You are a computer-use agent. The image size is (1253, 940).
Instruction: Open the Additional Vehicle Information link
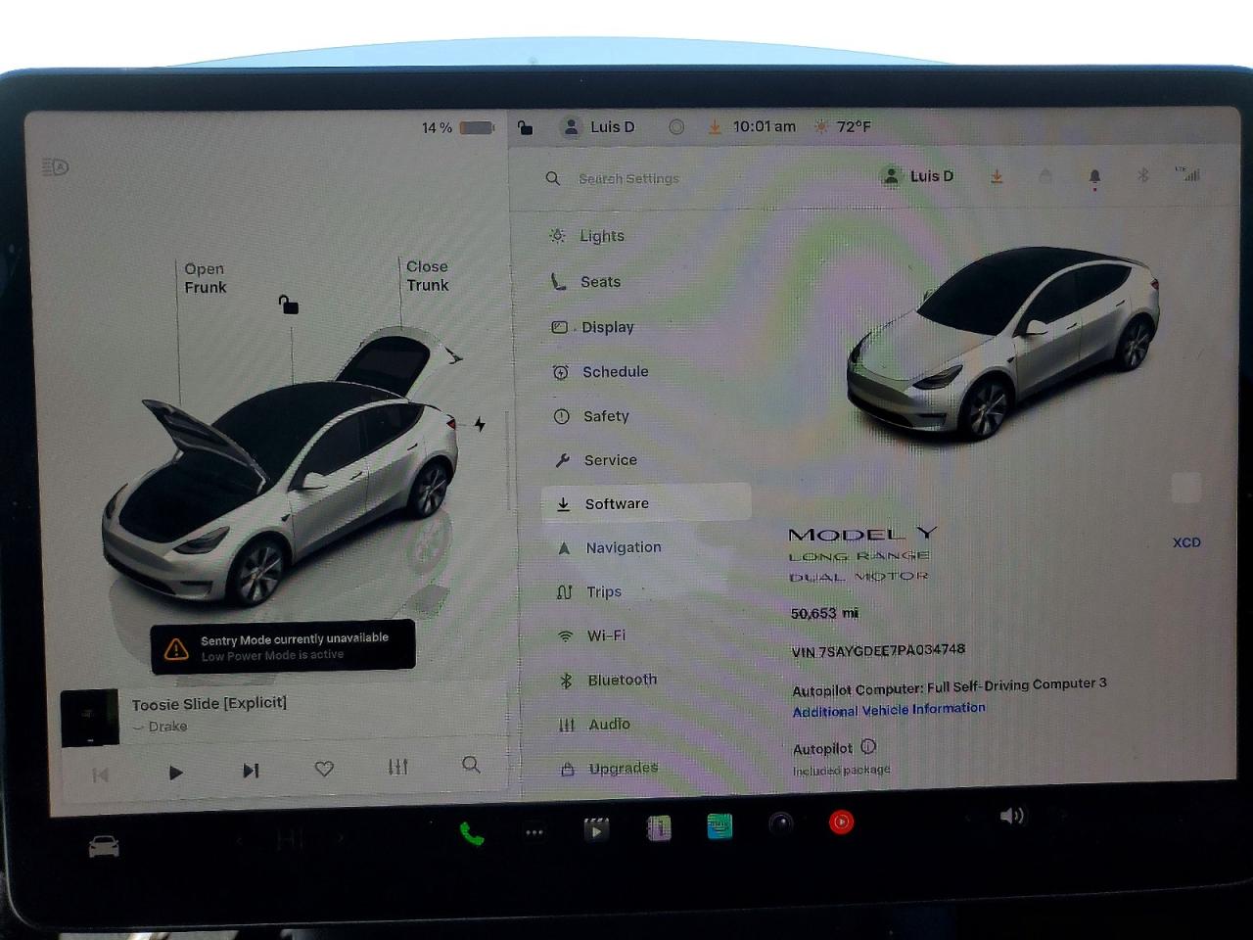pos(889,709)
